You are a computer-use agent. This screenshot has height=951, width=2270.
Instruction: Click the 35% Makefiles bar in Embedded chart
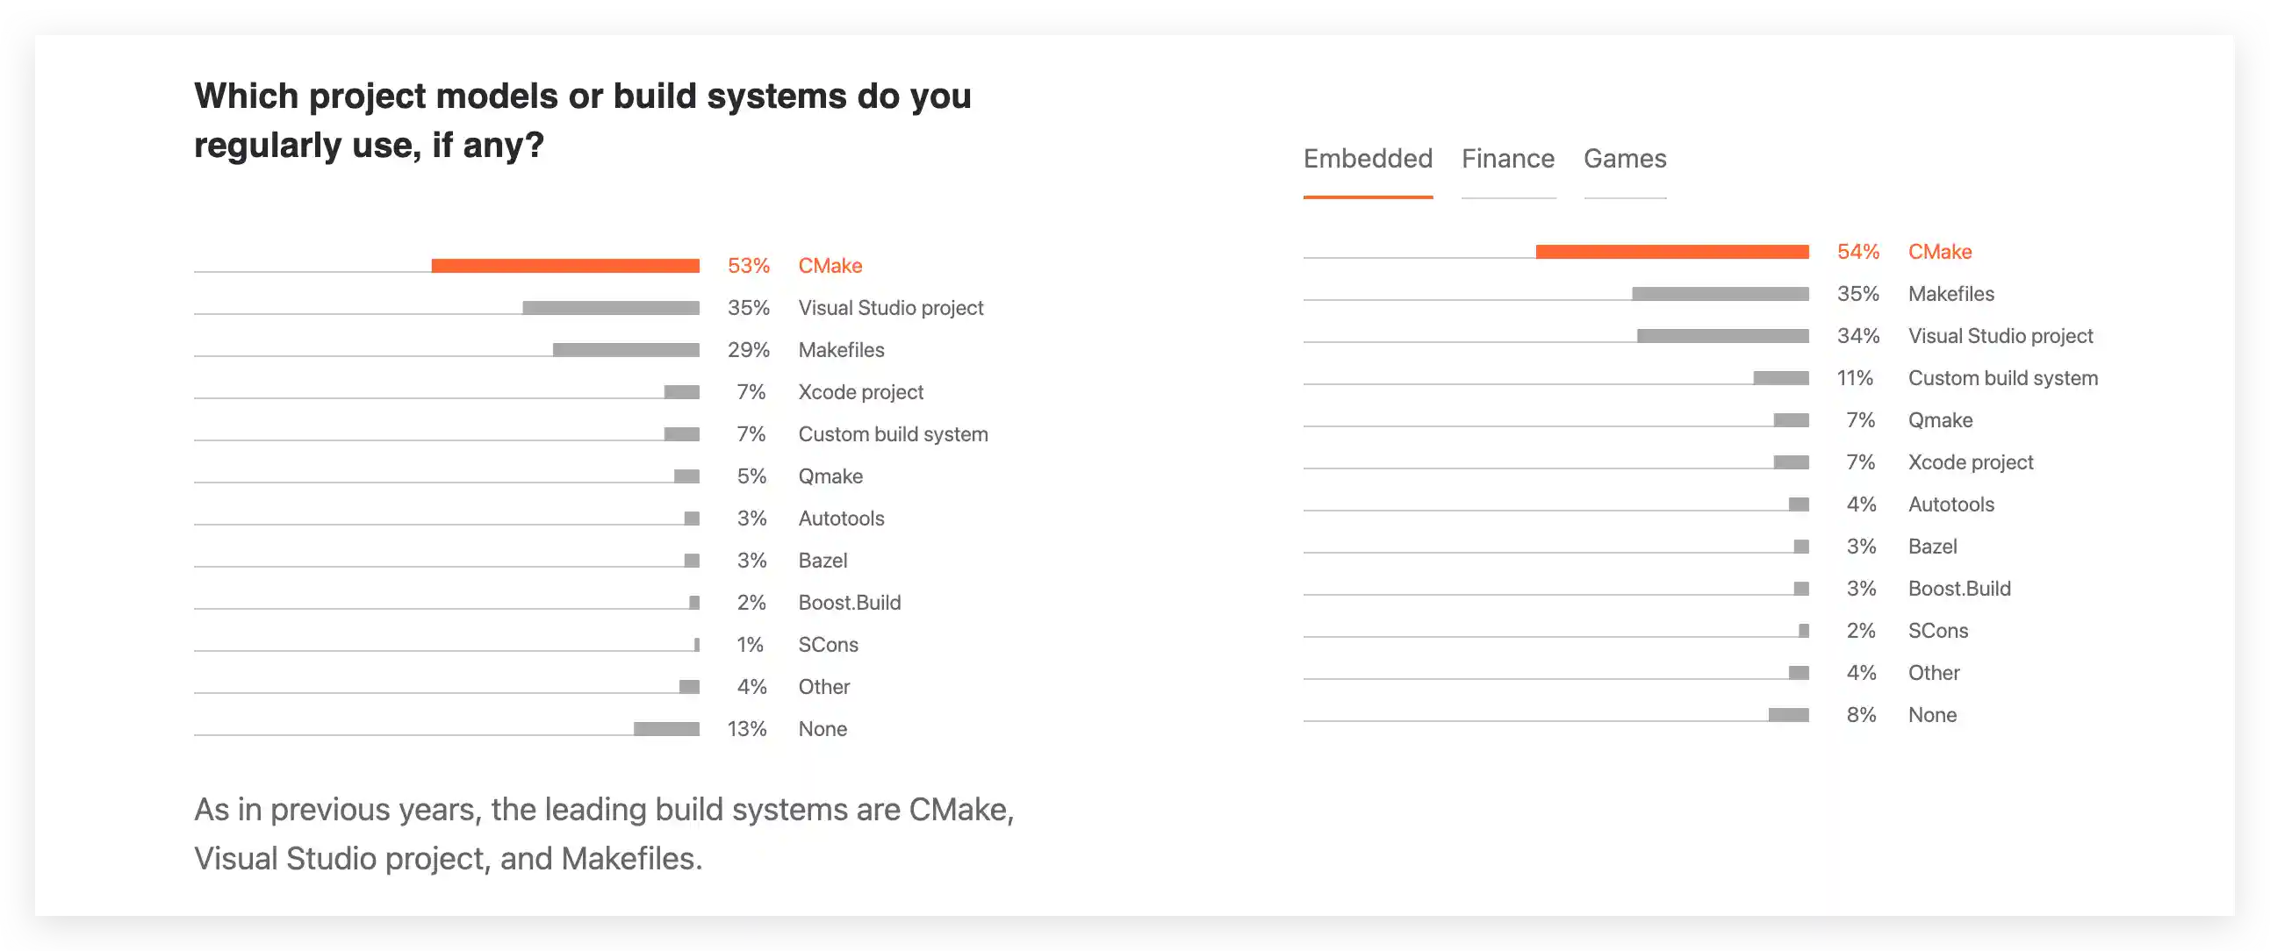tap(1720, 294)
